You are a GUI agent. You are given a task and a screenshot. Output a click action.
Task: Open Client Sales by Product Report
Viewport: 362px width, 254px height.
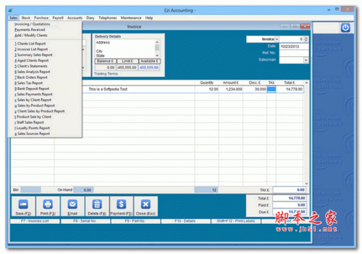[x=39, y=111]
